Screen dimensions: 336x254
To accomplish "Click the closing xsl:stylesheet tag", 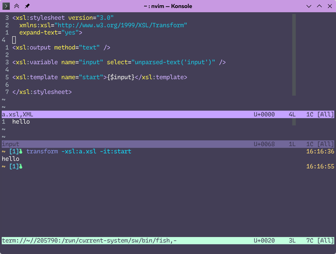I will point(42,92).
